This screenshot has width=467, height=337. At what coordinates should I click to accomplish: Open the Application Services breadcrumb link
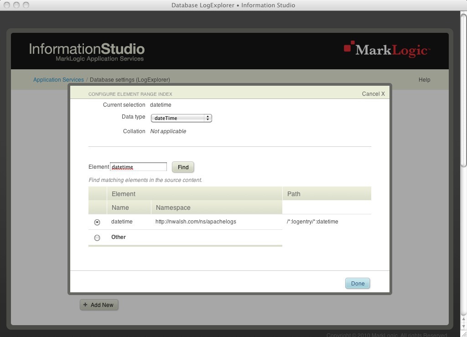coord(58,80)
